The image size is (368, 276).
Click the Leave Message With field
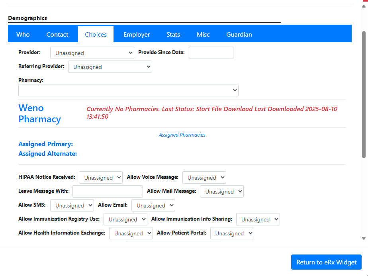[x=108, y=192]
